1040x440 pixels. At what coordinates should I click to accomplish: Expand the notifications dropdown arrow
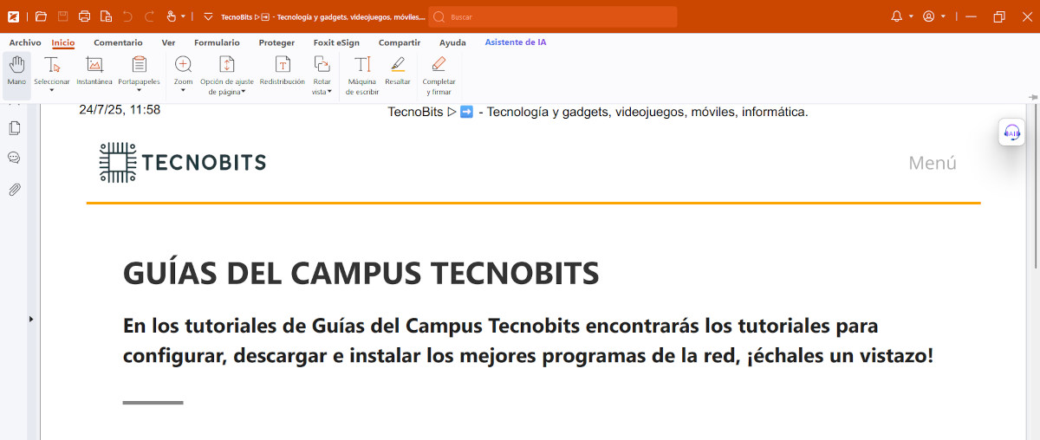pos(911,16)
